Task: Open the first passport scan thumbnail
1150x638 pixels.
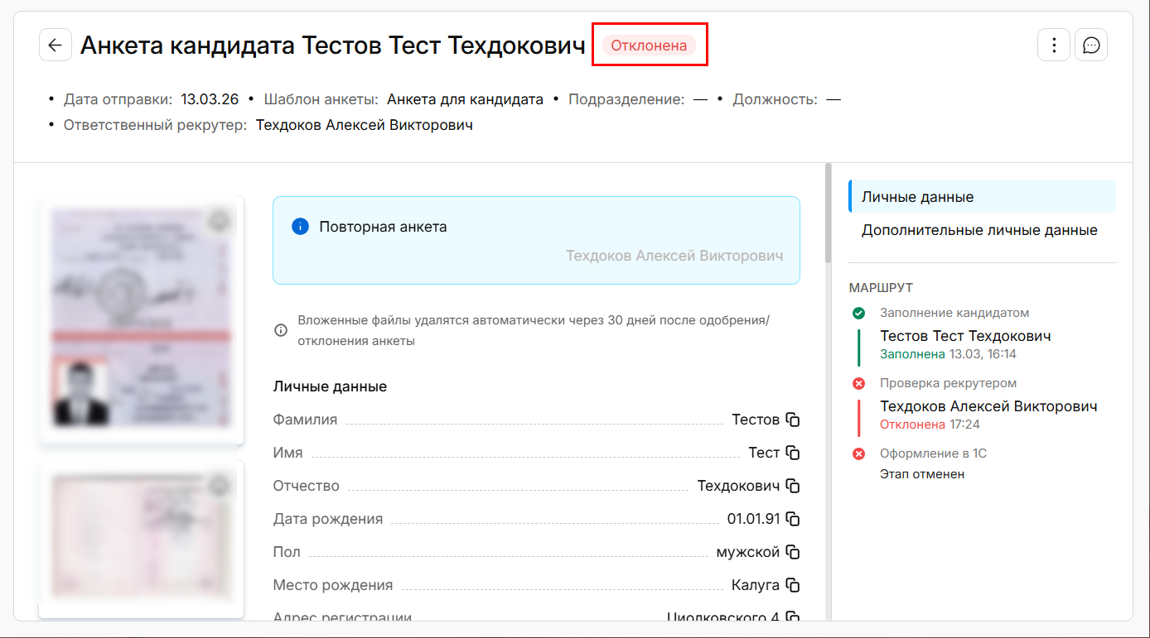Action: (x=141, y=319)
